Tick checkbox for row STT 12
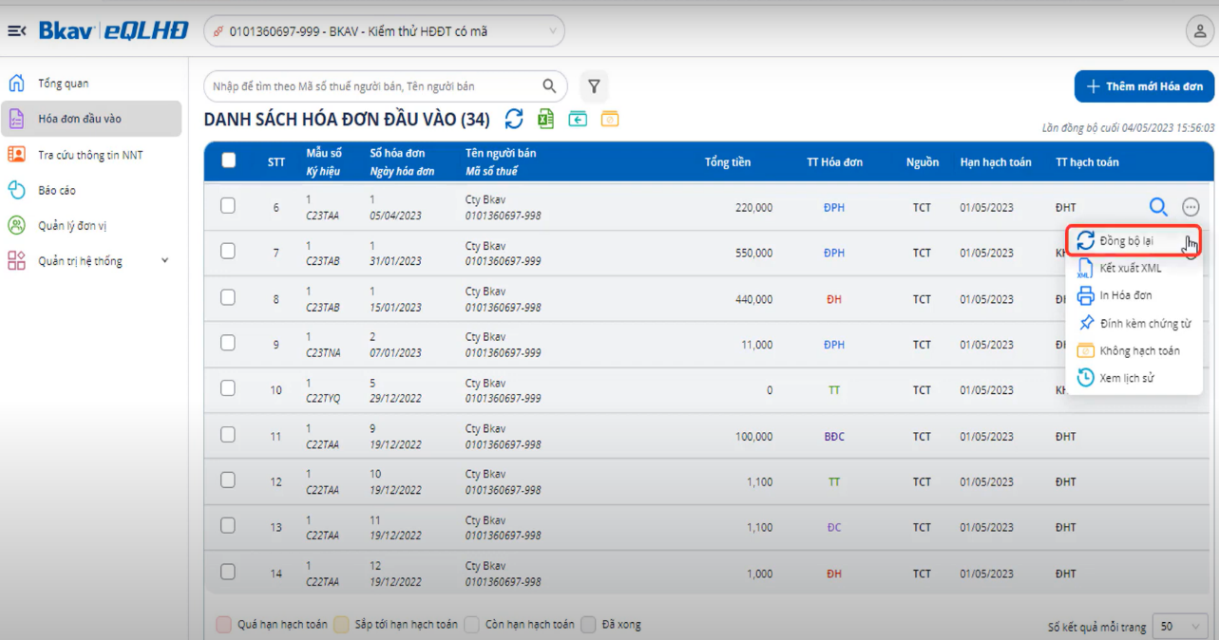 pos(228,480)
